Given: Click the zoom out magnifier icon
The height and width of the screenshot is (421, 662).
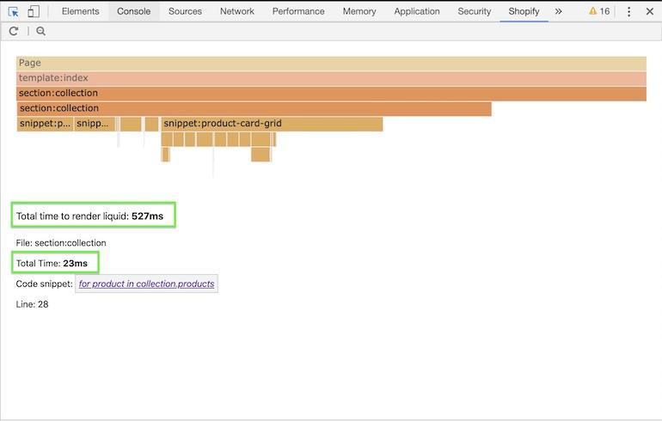Looking at the screenshot, I should point(40,31).
